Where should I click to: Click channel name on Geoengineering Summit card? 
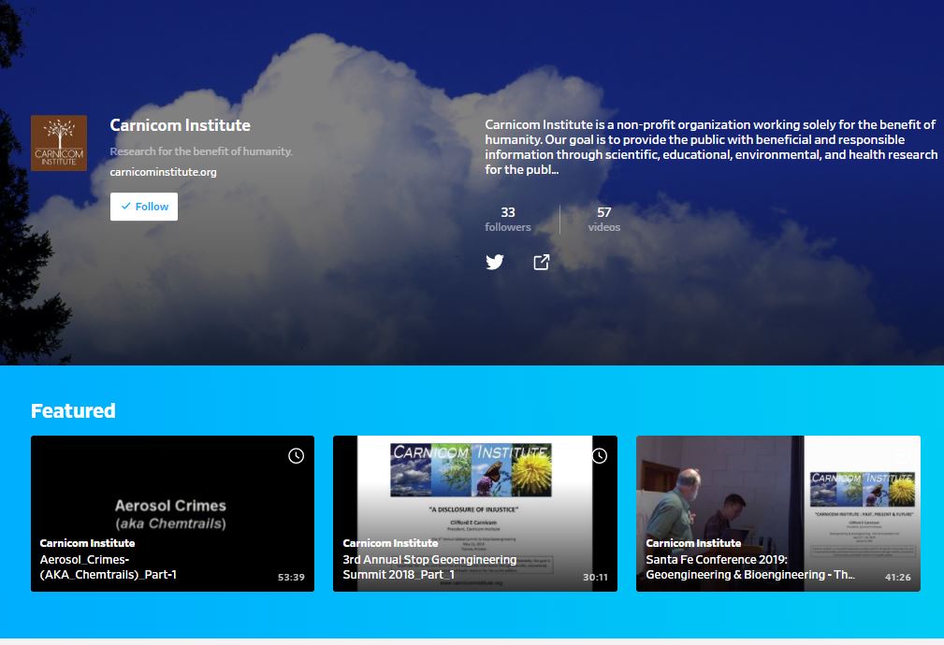coord(390,543)
